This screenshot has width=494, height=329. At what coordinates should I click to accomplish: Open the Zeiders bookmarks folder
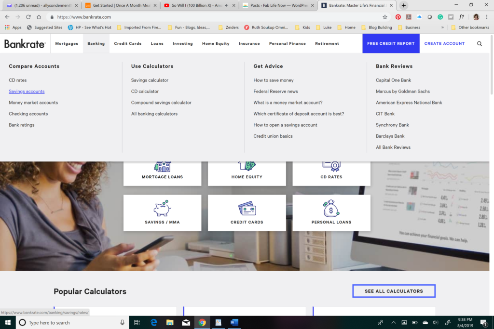point(228,27)
